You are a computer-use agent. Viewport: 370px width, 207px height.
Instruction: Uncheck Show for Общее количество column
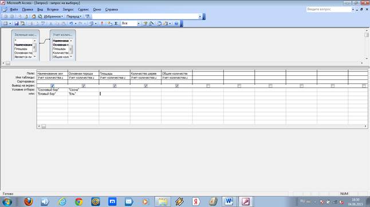coord(177,86)
